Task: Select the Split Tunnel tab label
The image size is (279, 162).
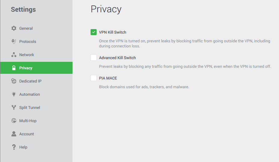Action: pyautogui.click(x=29, y=108)
